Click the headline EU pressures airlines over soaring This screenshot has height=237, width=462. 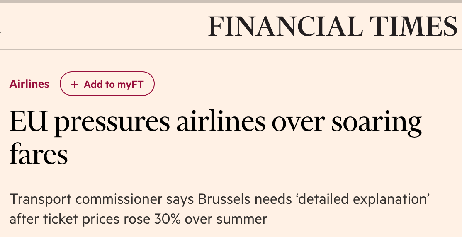pyautogui.click(x=215, y=121)
